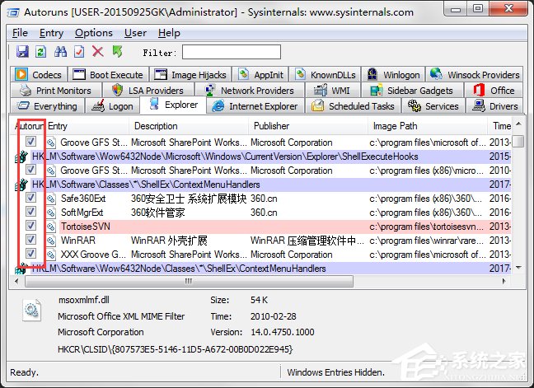Click the Save toolbar icon
The image size is (534, 388).
coord(22,52)
